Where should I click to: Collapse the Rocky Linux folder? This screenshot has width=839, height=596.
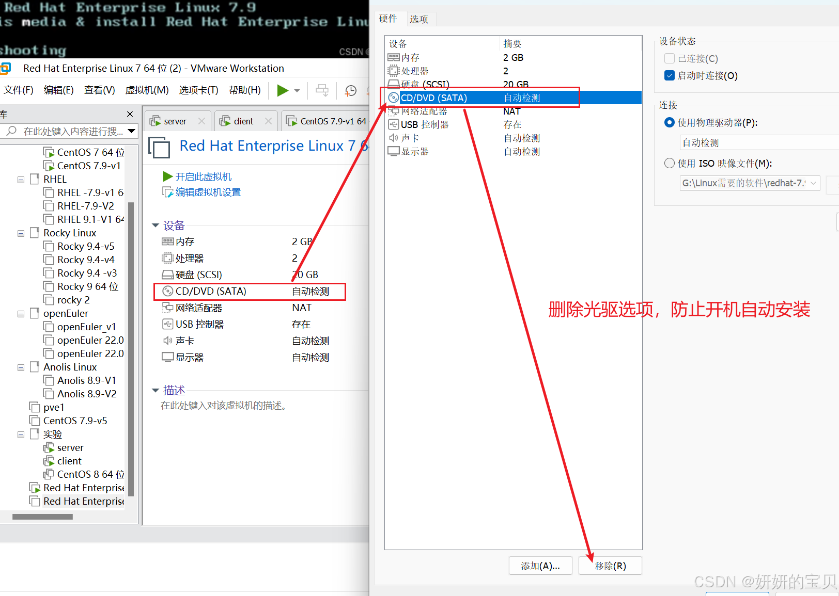pos(21,233)
